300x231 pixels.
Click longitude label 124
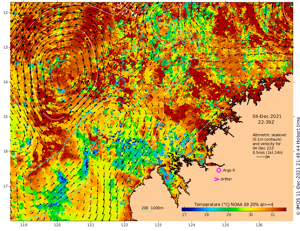tap(192, 225)
